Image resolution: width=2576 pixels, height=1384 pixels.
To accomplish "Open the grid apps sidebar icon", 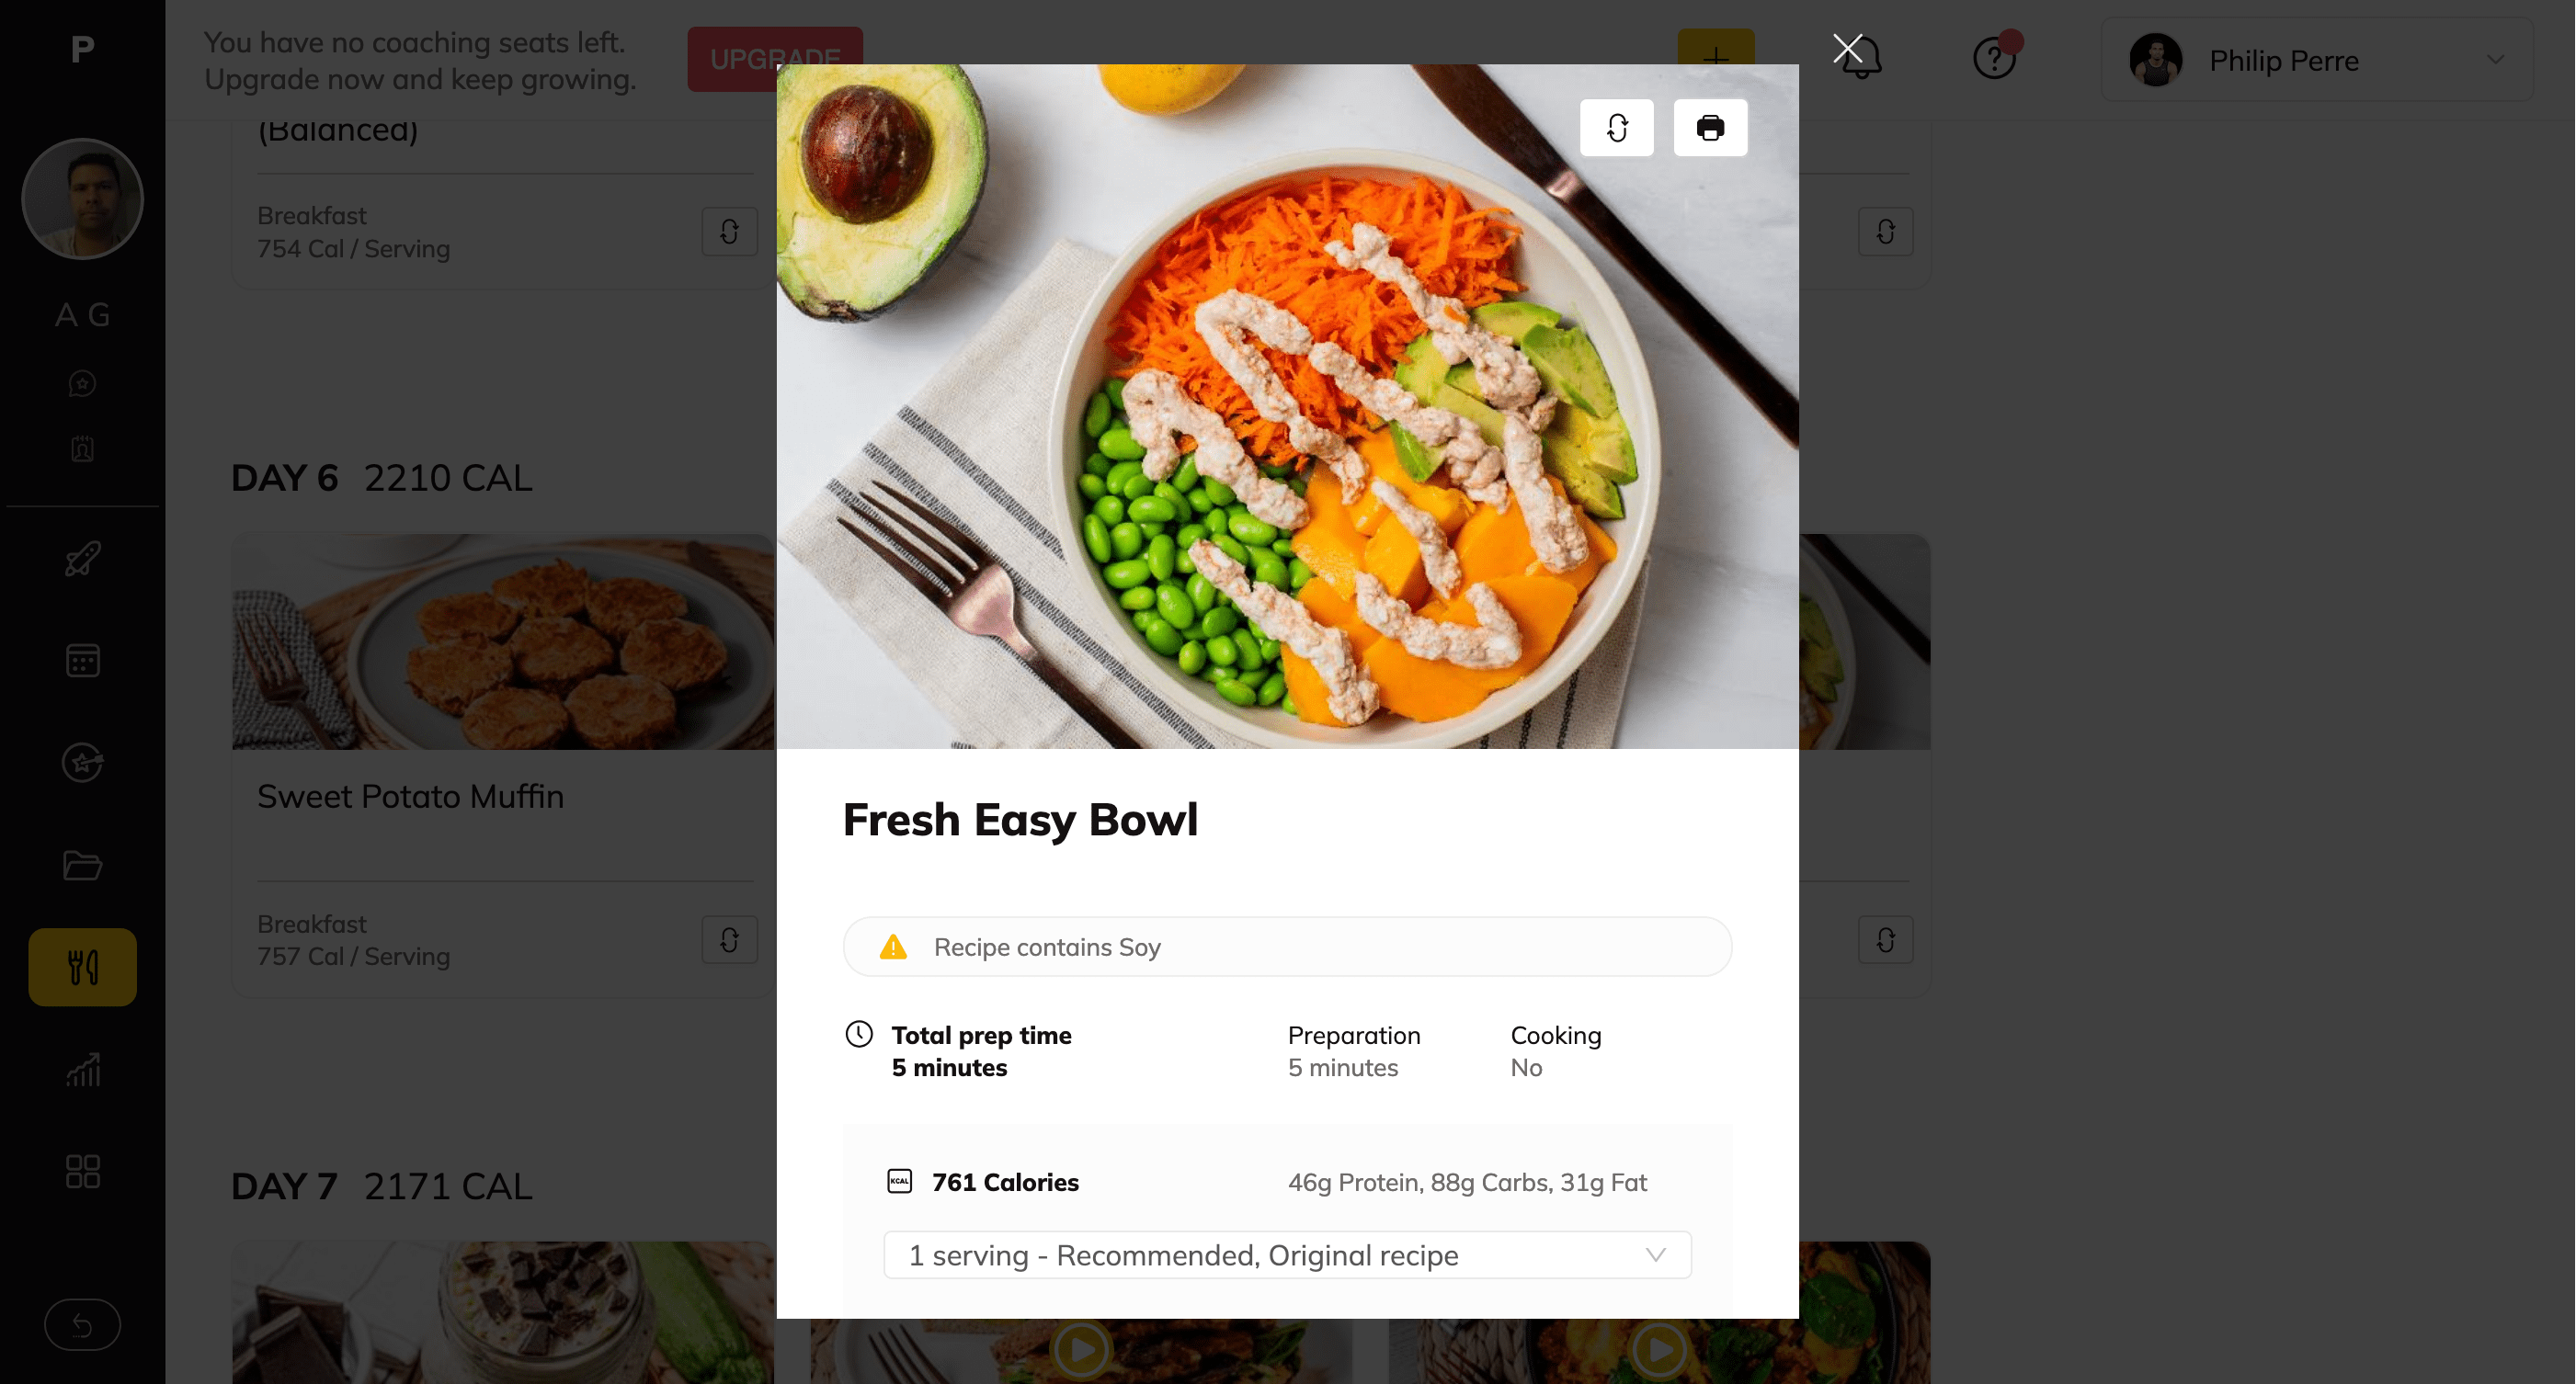I will pyautogui.click(x=83, y=1171).
